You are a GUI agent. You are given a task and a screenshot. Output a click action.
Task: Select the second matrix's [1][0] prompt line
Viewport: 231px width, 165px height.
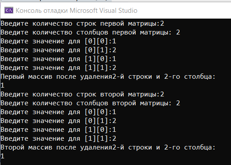59,130
